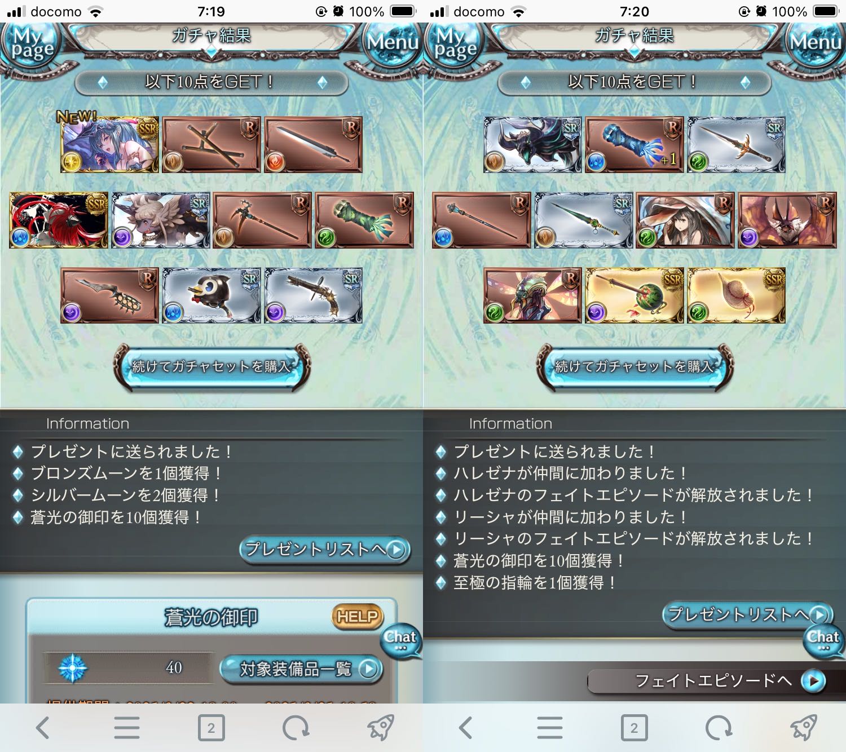
Task: Go to フェイトエピソードへ link
Action: click(x=708, y=681)
